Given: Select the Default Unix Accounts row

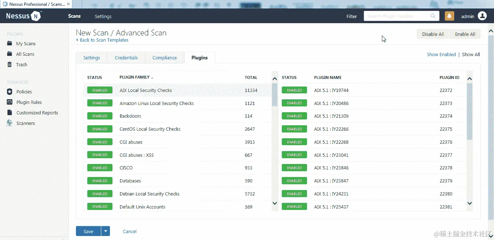Looking at the screenshot, I should (x=177, y=207).
